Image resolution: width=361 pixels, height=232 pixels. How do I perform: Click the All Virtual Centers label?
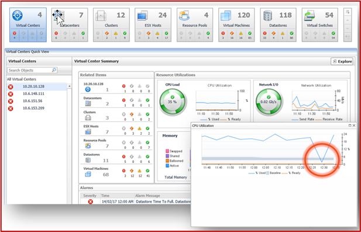[x=22, y=79]
